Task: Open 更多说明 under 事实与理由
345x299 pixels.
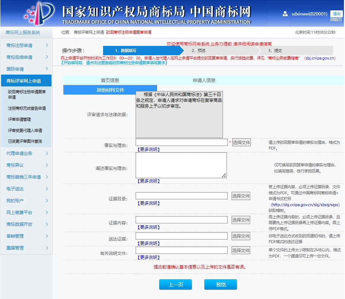Action: [x=149, y=149]
